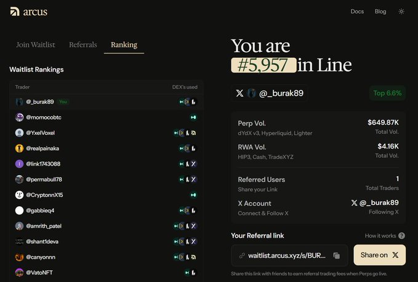Click the @canyonnn avatar

coord(19,257)
